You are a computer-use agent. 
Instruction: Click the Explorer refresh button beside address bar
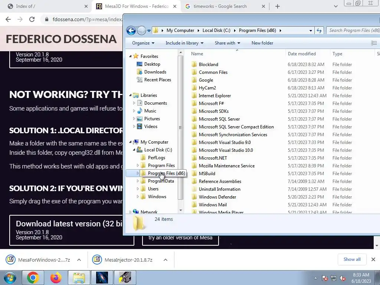click(x=319, y=30)
